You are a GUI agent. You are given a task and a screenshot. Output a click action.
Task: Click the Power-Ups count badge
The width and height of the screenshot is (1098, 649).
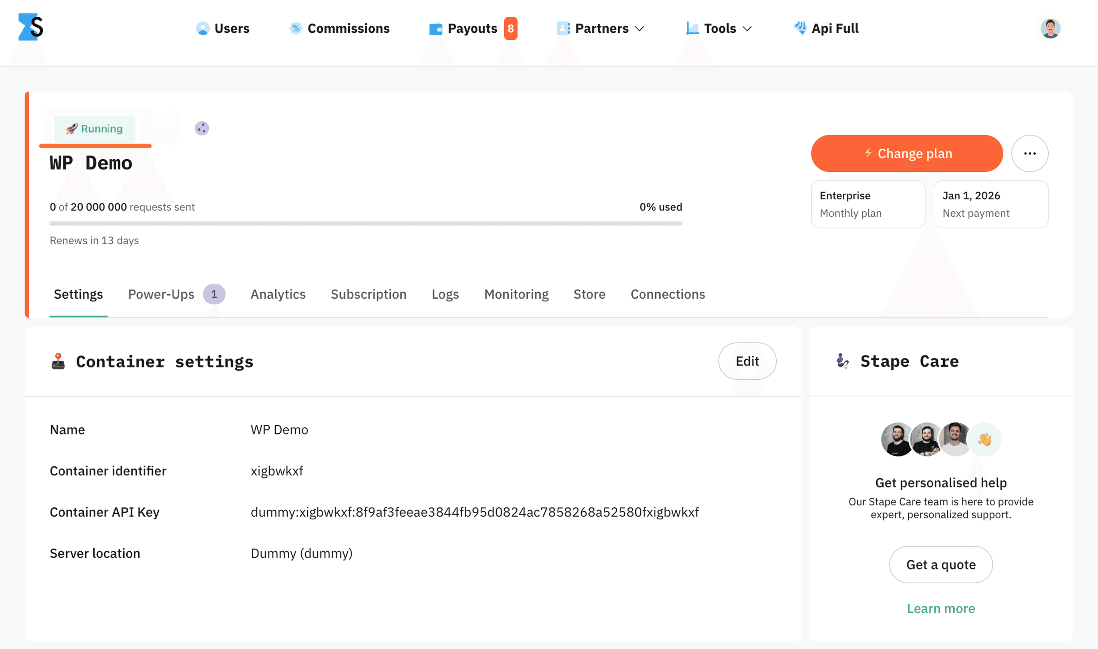click(214, 294)
